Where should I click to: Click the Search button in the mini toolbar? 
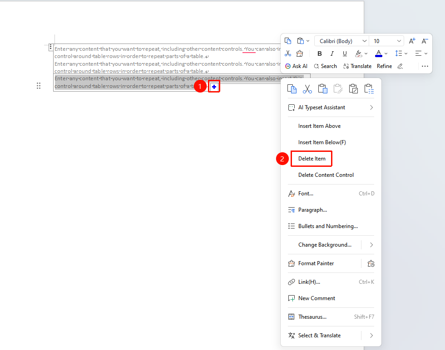click(325, 66)
